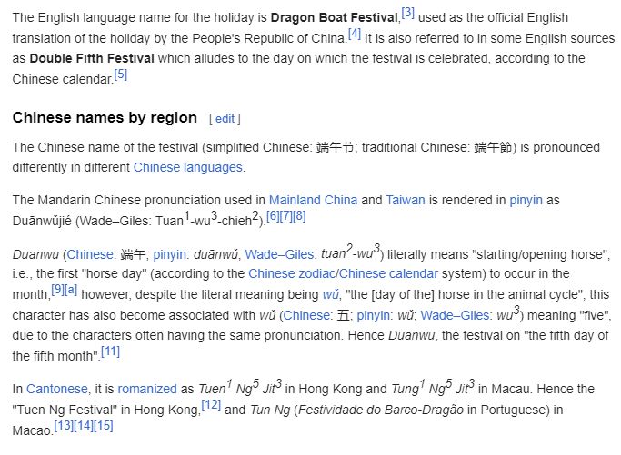Open the Chinese languages link
The image size is (621, 455).
pos(187,167)
